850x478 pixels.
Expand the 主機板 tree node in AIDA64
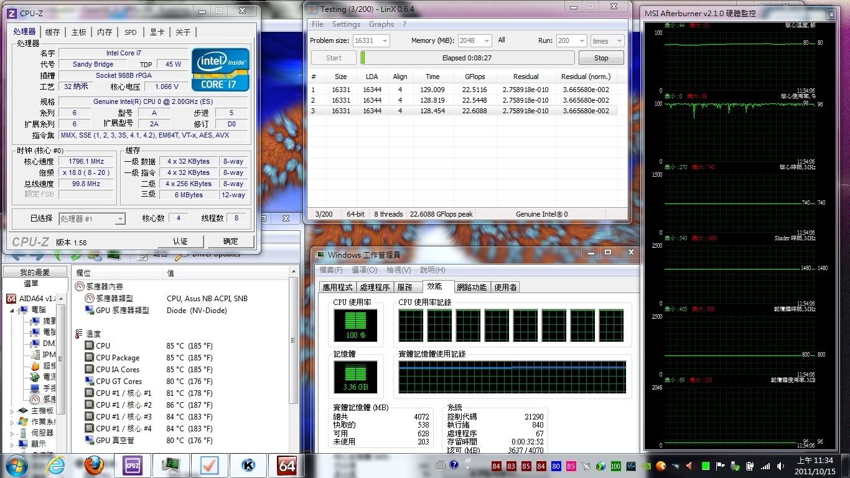pyautogui.click(x=12, y=411)
